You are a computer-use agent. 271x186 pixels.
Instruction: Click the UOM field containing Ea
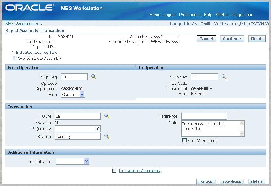(x=77, y=116)
